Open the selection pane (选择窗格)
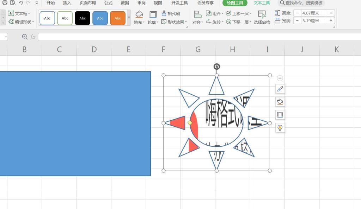The height and width of the screenshot is (209, 361). tap(262, 17)
